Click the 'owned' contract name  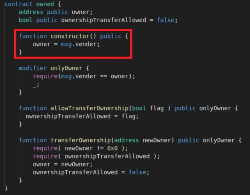click(x=45, y=4)
